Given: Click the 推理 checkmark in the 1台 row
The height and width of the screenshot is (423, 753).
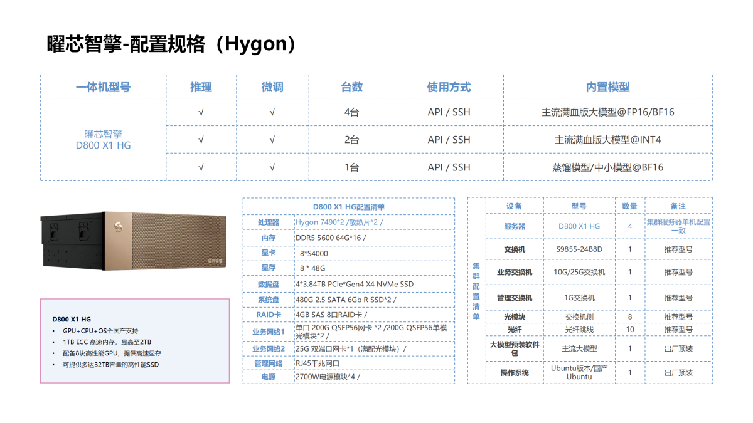Looking at the screenshot, I should (201, 167).
